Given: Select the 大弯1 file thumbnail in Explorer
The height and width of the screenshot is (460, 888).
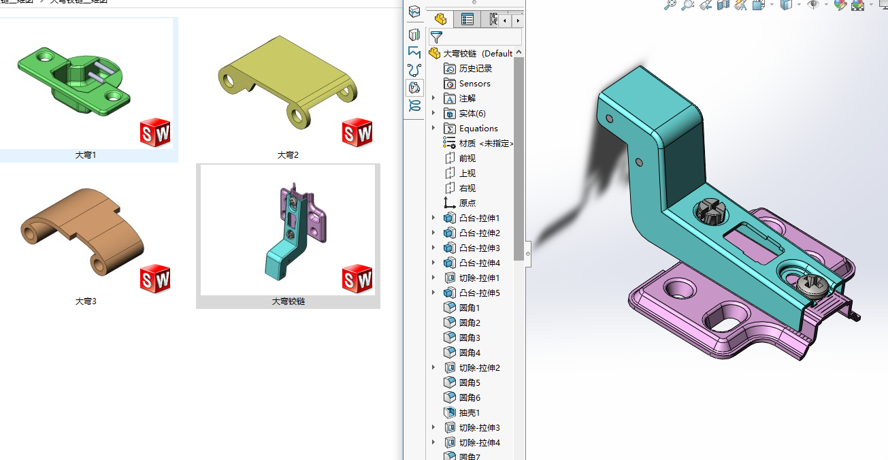Looking at the screenshot, I should click(x=86, y=88).
